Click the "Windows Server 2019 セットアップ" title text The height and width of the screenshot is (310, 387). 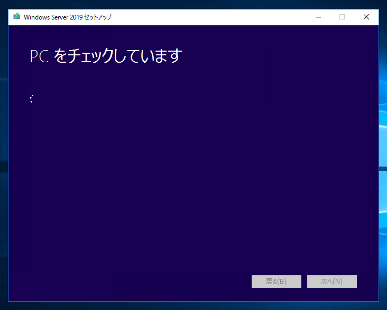(67, 17)
